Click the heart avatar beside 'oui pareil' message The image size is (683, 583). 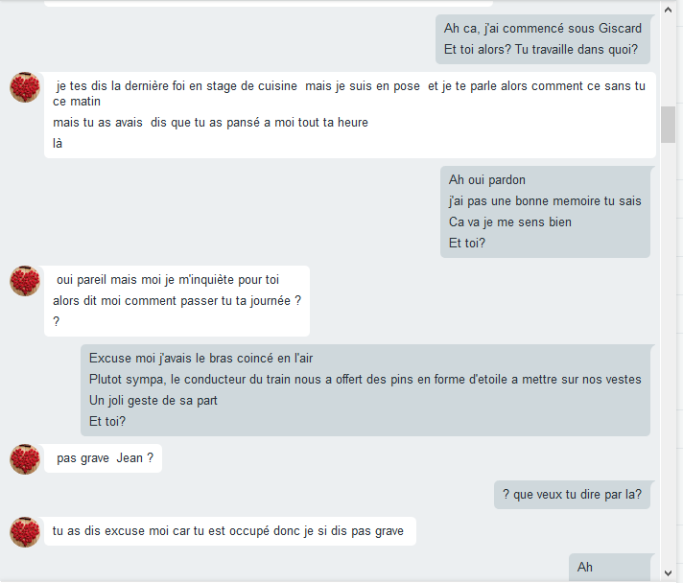[x=25, y=281]
